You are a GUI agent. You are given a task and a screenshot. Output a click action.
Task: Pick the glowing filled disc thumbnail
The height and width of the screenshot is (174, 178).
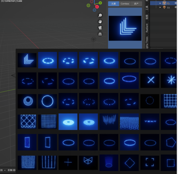point(68,122)
